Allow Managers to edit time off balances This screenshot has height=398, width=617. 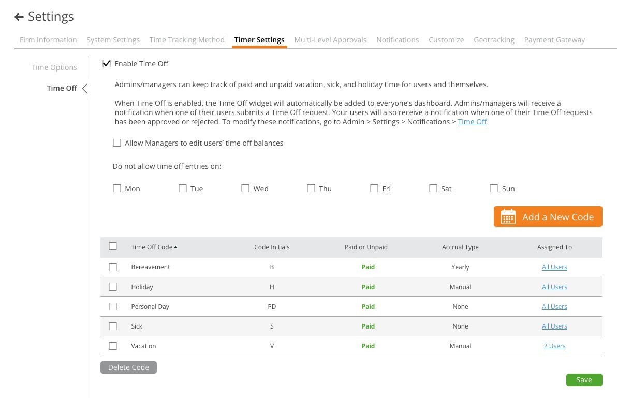[x=117, y=143]
